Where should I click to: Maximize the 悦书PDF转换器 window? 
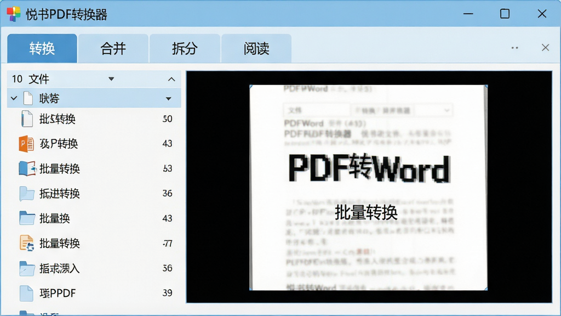coord(505,14)
